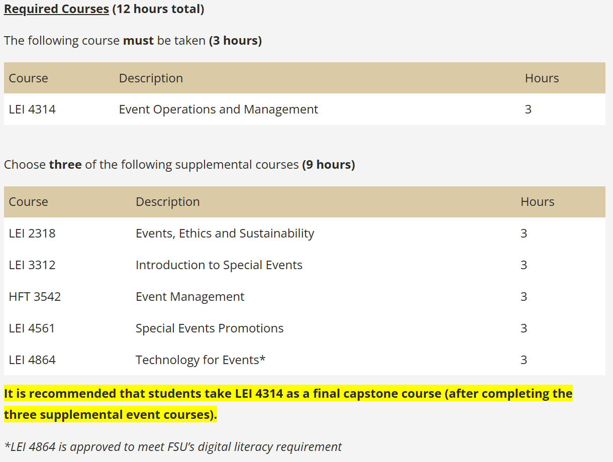Select Events, Ethics and Sustainability row text
The width and height of the screenshot is (613, 462).
pos(225,234)
